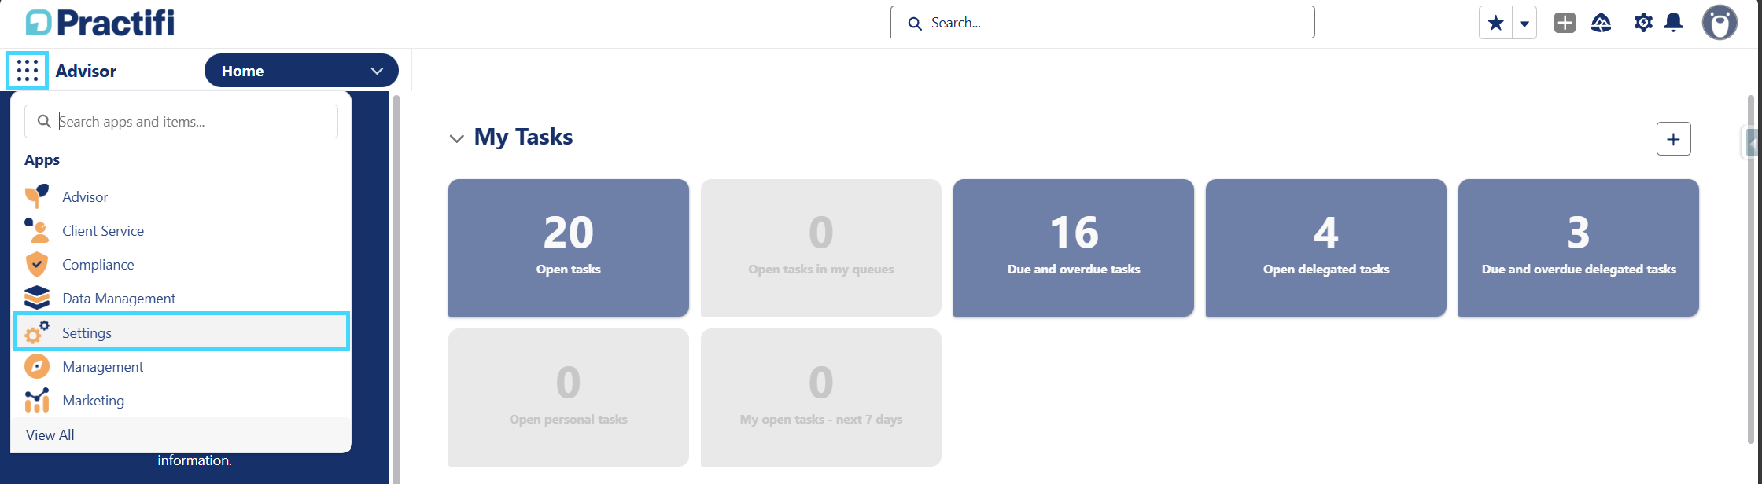1762x484 pixels.
Task: Select the Advisor app icon
Action: (x=37, y=196)
